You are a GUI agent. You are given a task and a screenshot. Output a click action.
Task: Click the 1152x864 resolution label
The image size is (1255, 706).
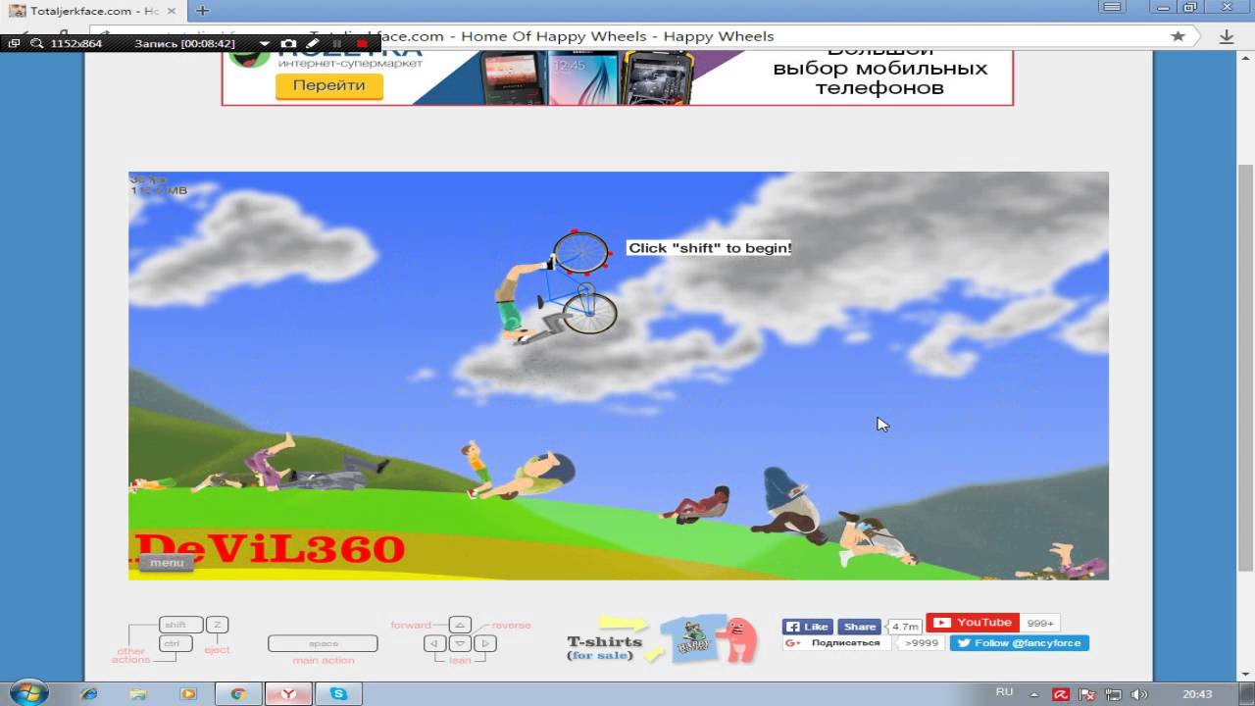pyautogui.click(x=75, y=44)
